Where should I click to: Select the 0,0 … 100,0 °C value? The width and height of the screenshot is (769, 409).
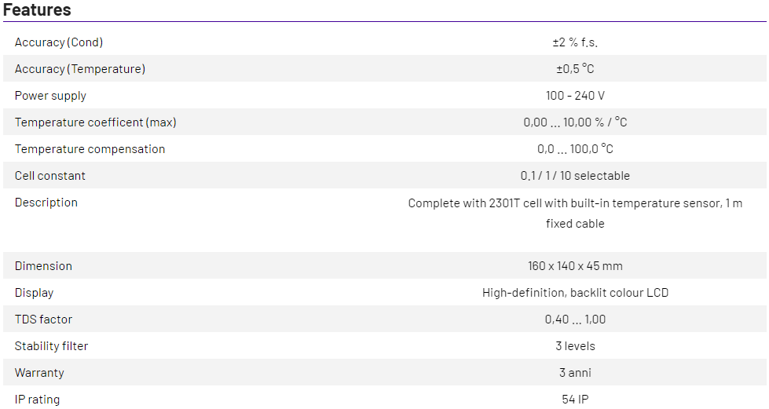pyautogui.click(x=575, y=149)
